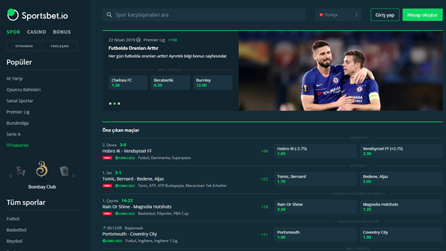Watch live Portsmouth - Coventry City stream
Image resolution: width=446 pixels, height=251 pixels.
(x=112, y=241)
